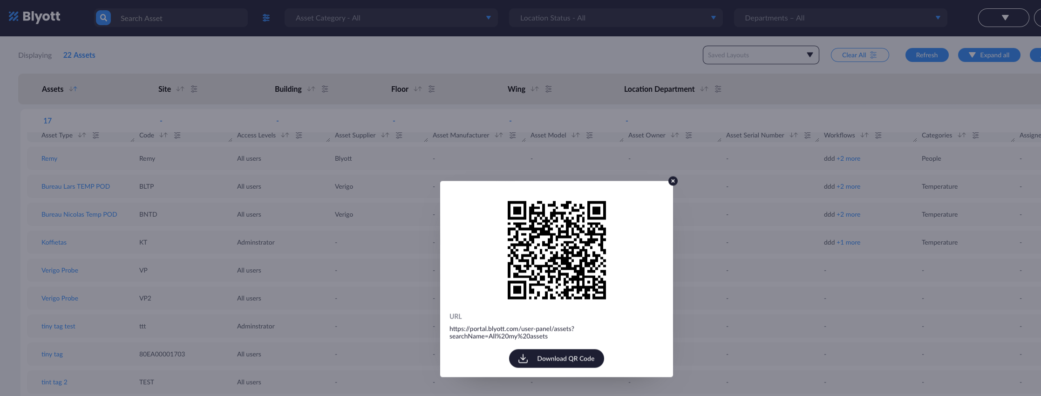The width and height of the screenshot is (1041, 396).
Task: Click Clear All filters button
Action: pyautogui.click(x=859, y=55)
